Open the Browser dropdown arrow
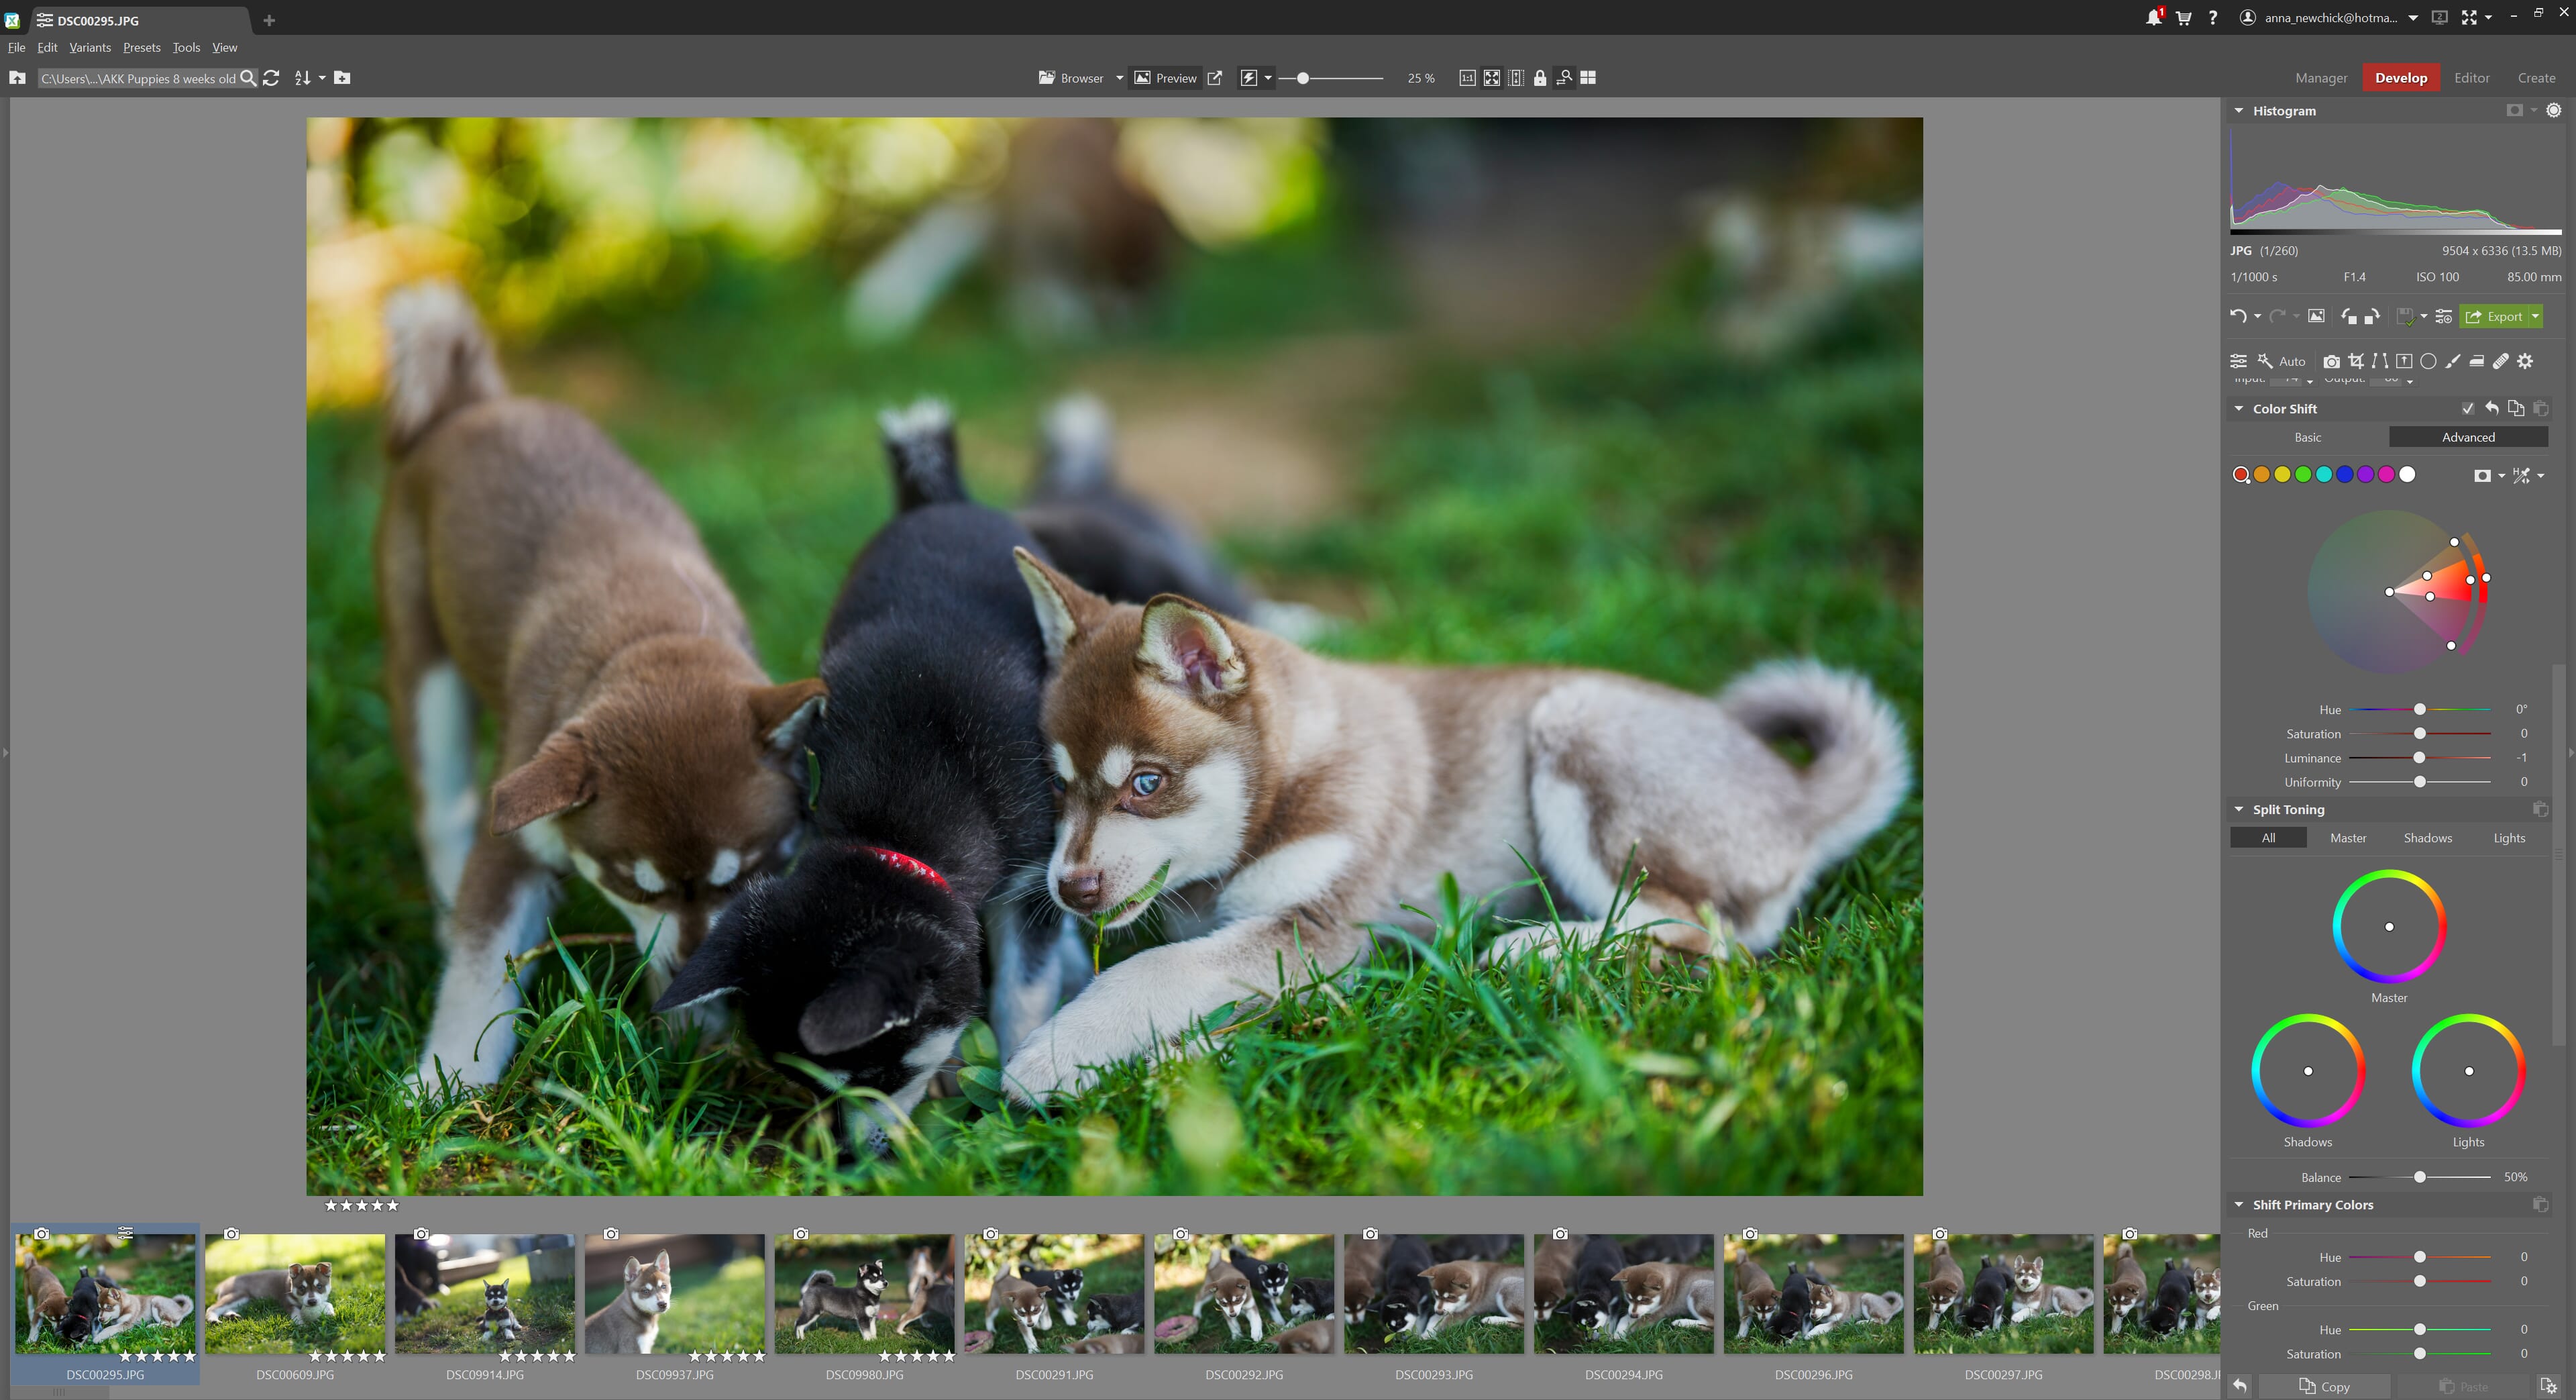 (1119, 78)
